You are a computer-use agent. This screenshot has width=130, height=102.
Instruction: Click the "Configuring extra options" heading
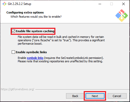click(25, 12)
